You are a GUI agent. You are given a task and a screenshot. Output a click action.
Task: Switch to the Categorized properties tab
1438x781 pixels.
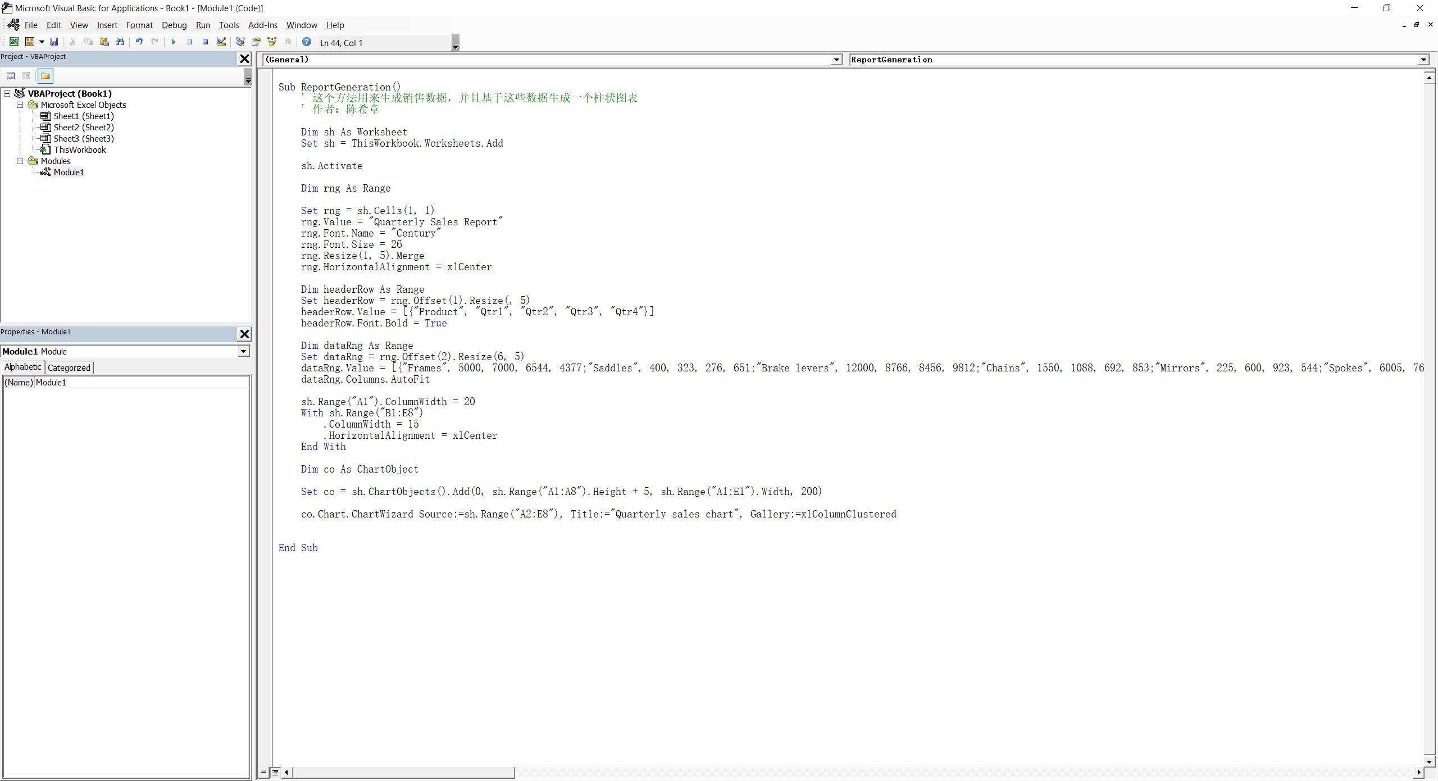(69, 367)
